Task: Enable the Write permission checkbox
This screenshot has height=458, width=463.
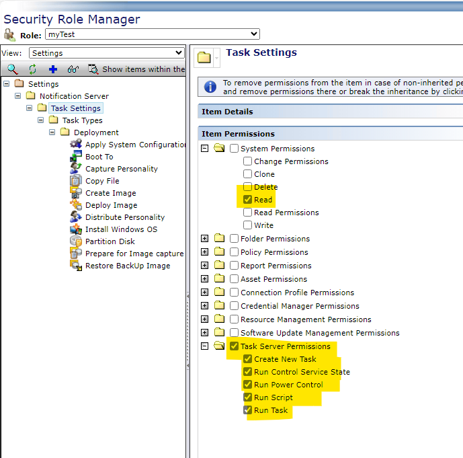Action: [x=248, y=225]
